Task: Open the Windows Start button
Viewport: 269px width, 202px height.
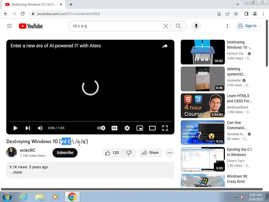Action: point(7,197)
